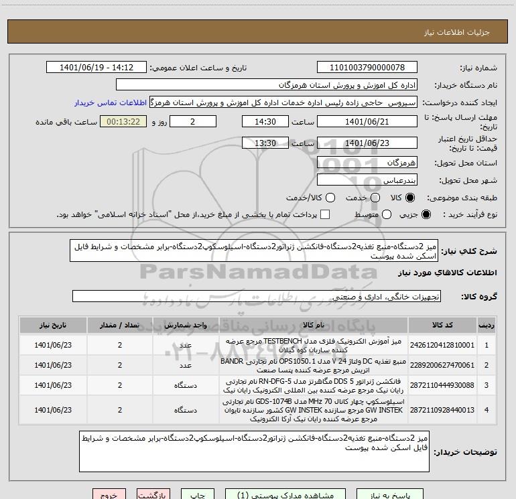The image size is (516, 499).
Task: Click the GDS-1074B oscilloscope item name
Action: 314,410
